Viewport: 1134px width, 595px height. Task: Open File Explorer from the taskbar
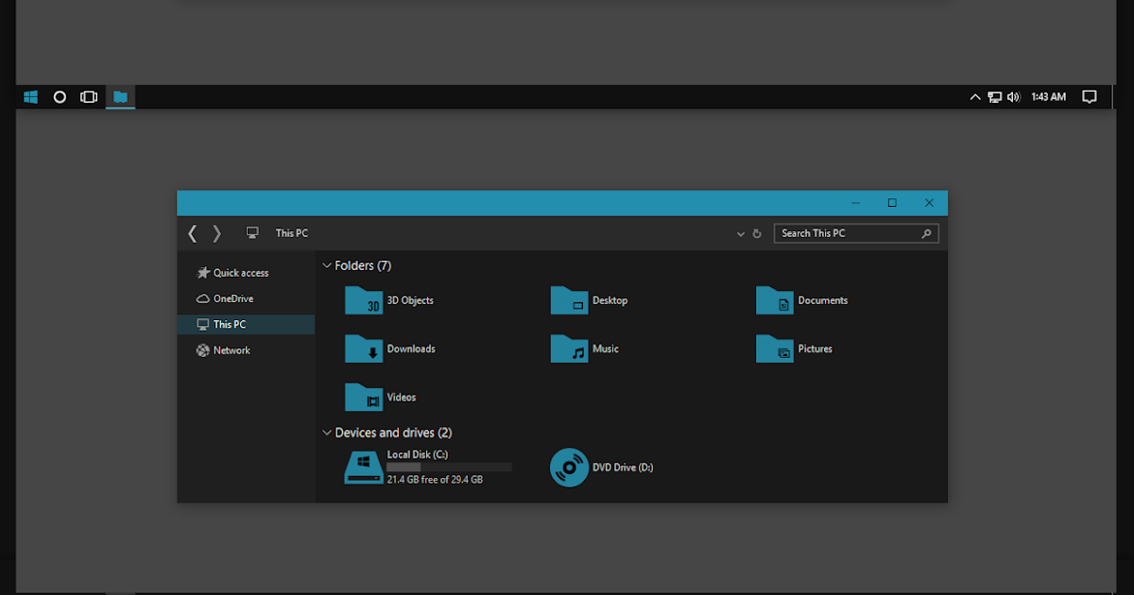[120, 96]
